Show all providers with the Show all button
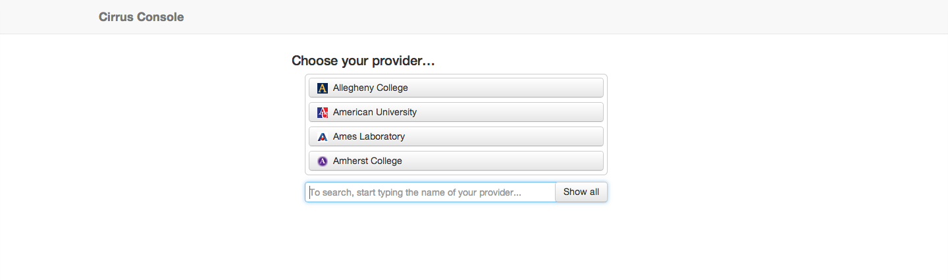 pyautogui.click(x=581, y=192)
